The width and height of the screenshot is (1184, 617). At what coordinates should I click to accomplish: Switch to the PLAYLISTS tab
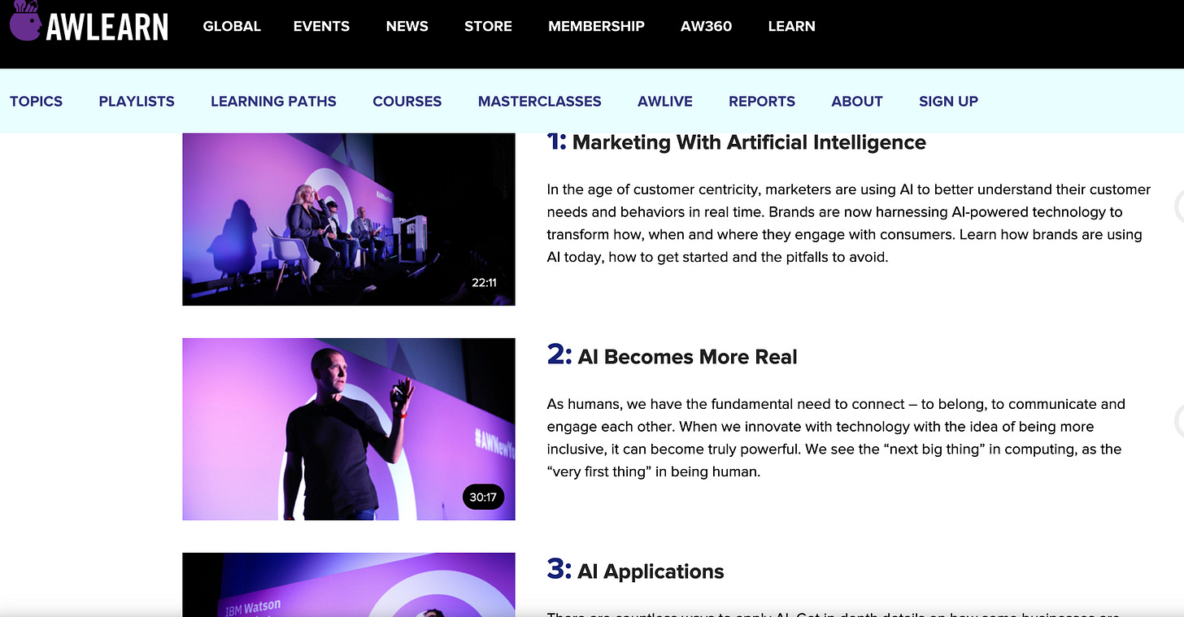(137, 102)
